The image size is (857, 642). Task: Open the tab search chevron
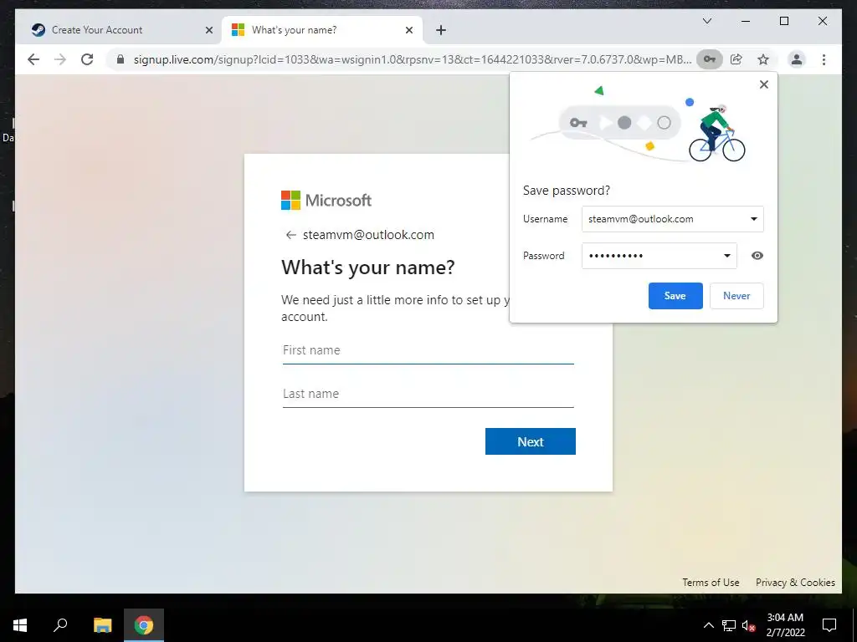tap(706, 21)
